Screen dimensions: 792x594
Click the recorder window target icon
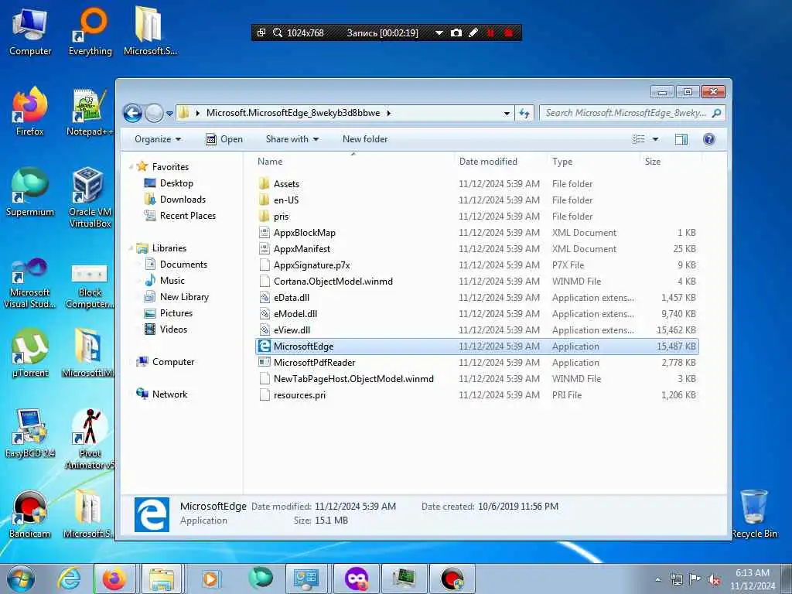click(x=261, y=32)
